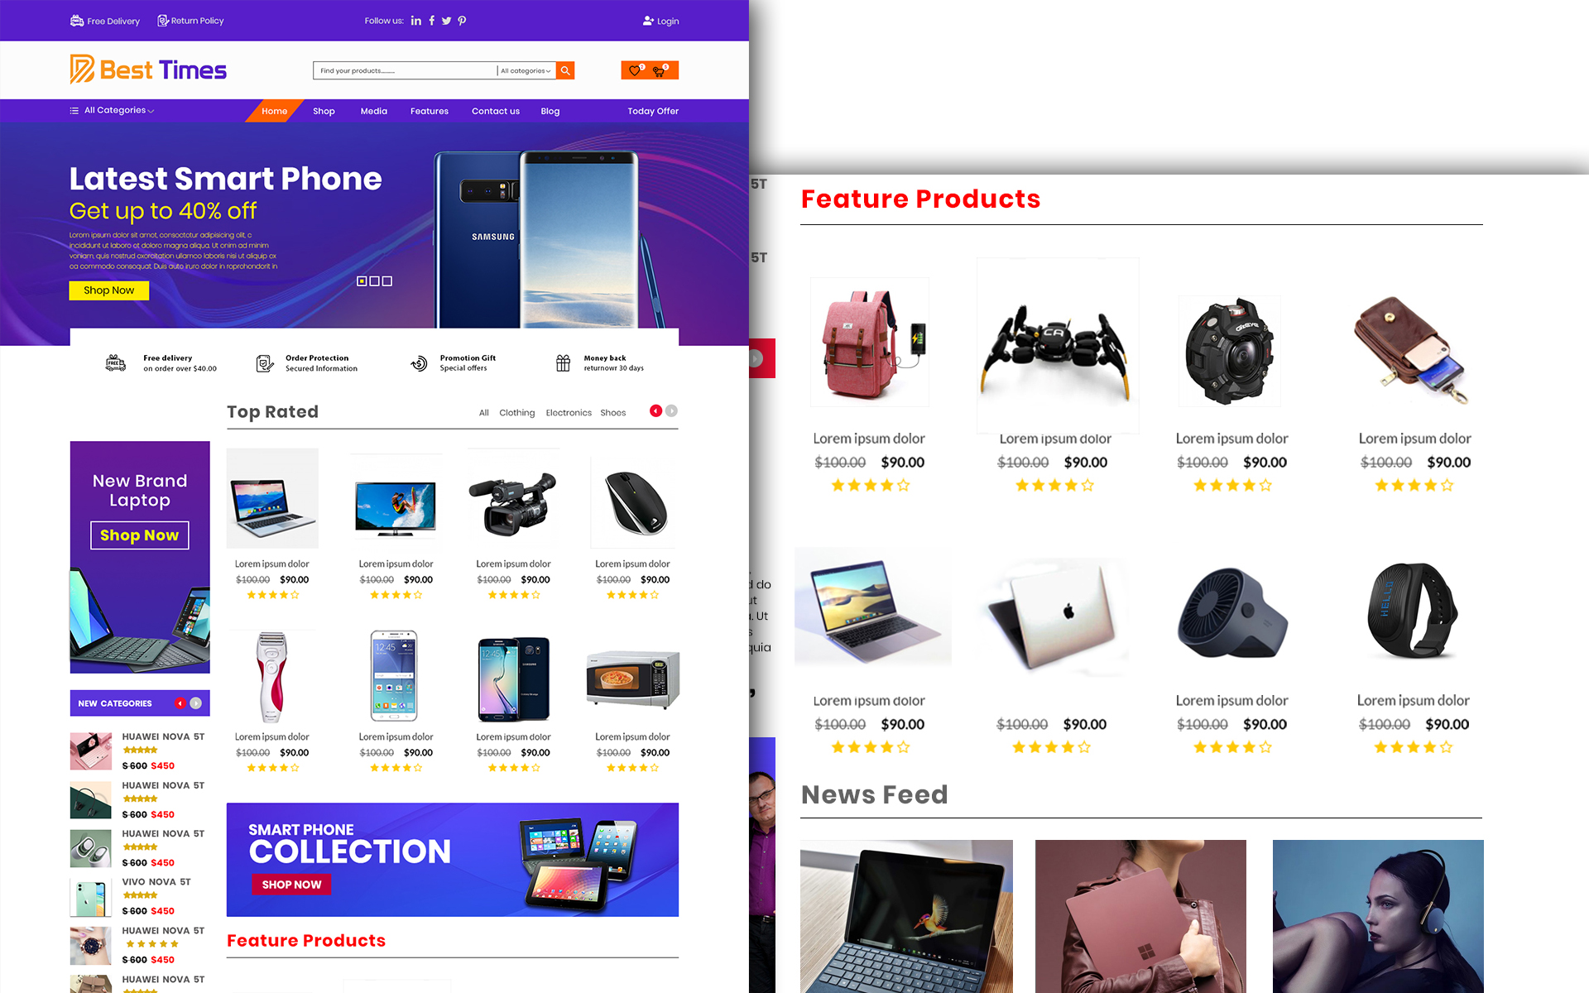Select the third hero slider indicator
Viewport: 1589px width, 993px height.
click(x=387, y=281)
